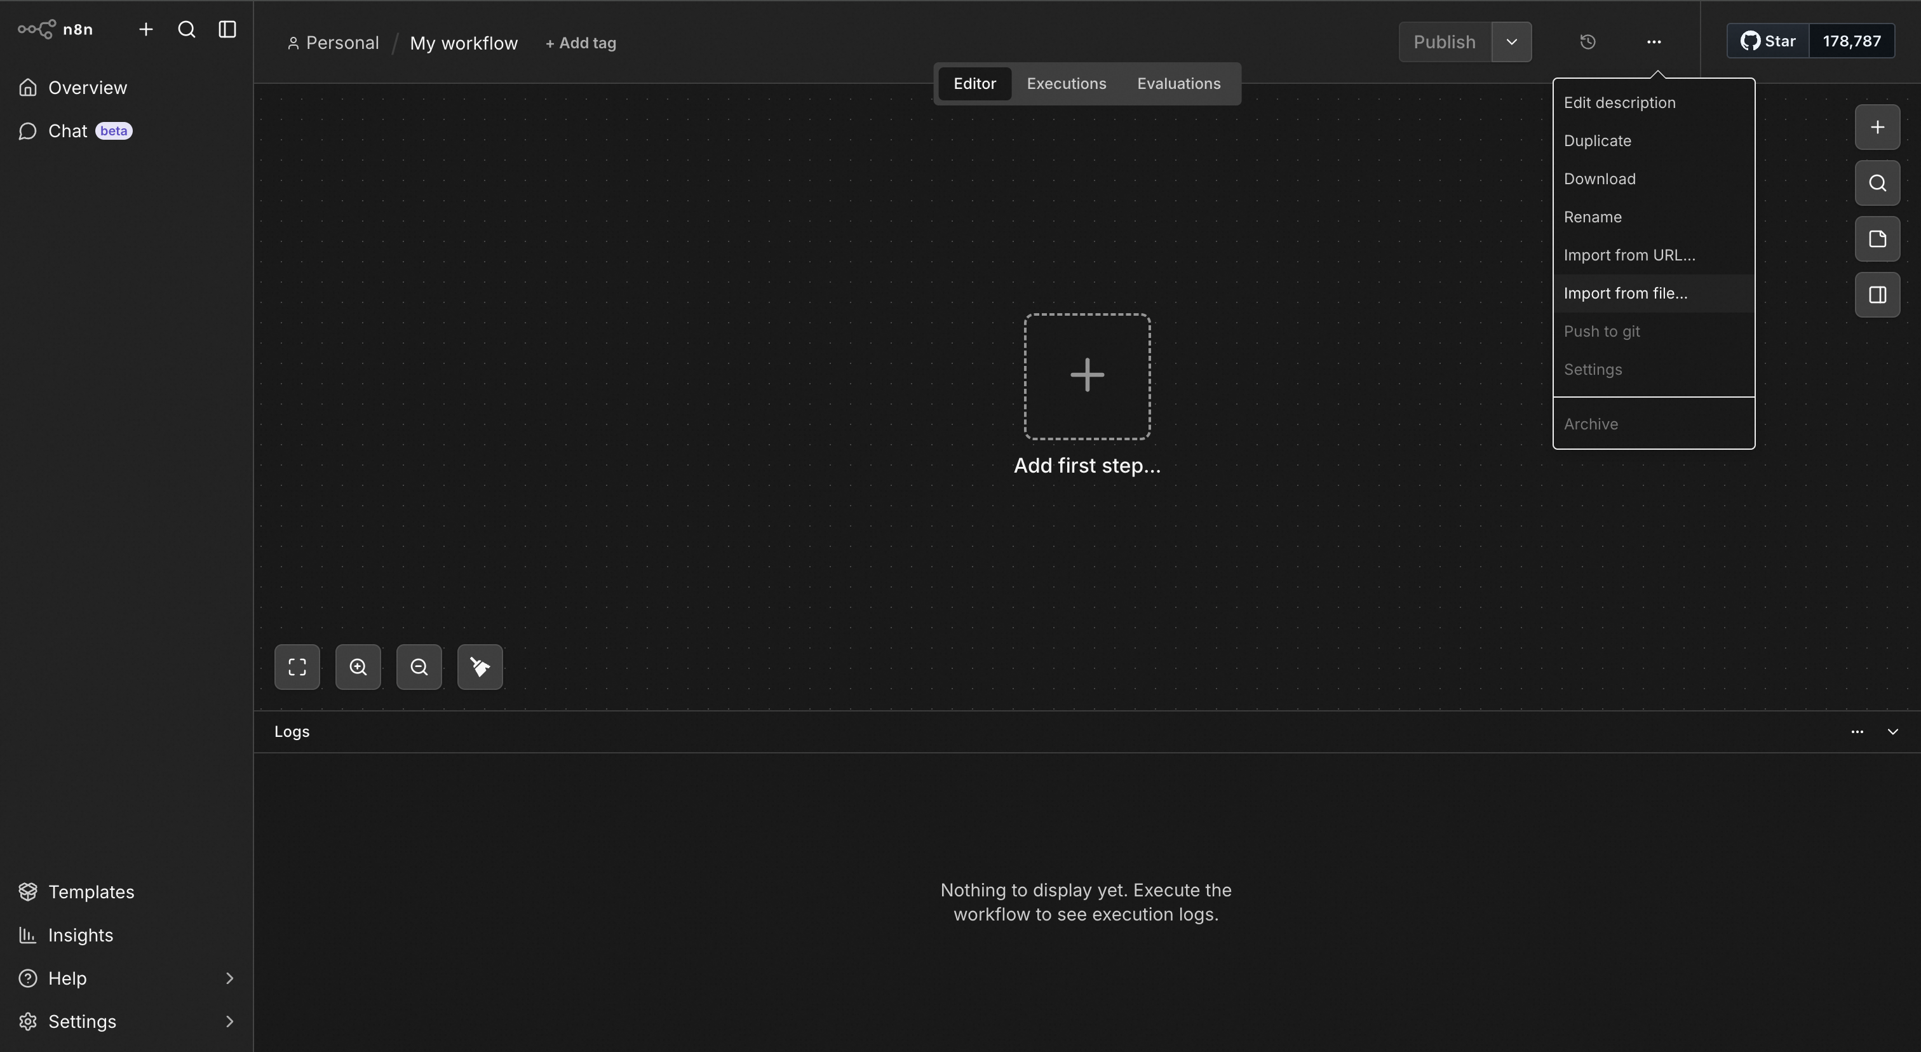
Task: Click the Add first step placeholder box
Action: [1086, 376]
